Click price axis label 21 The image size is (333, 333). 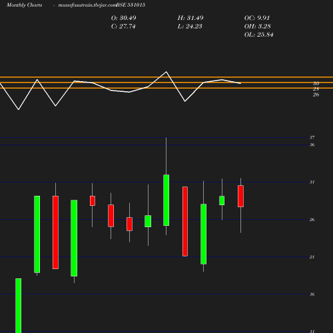click(312, 257)
